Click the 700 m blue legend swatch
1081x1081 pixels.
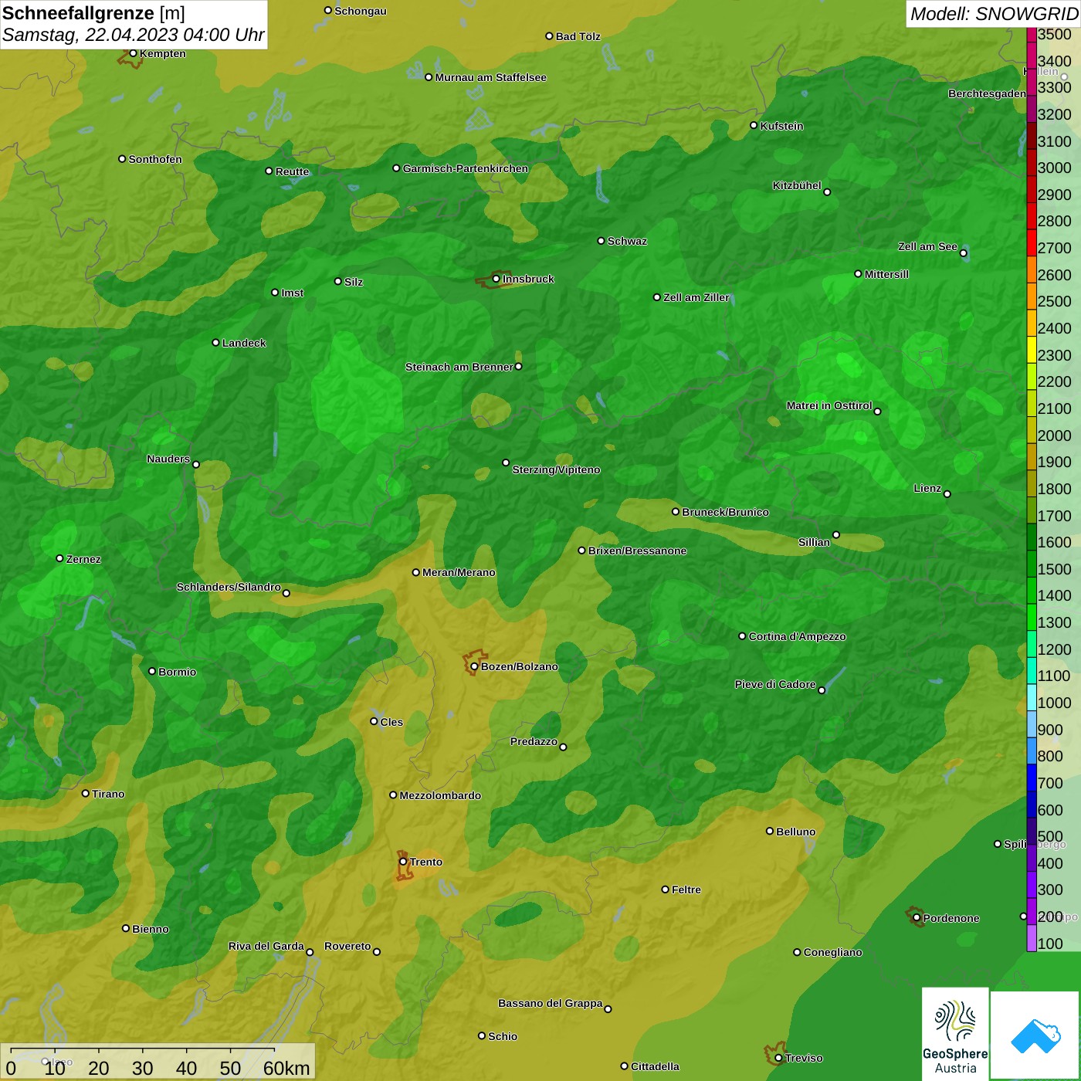(x=1032, y=778)
